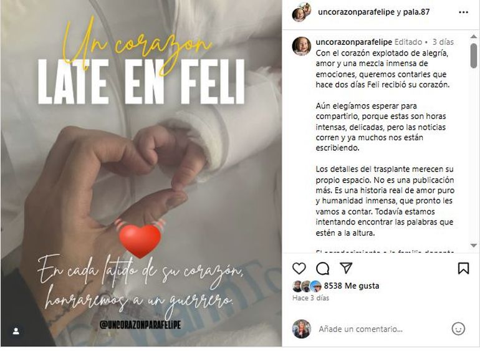
Task: Click liker avatars next to likes count
Action: [x=307, y=286]
